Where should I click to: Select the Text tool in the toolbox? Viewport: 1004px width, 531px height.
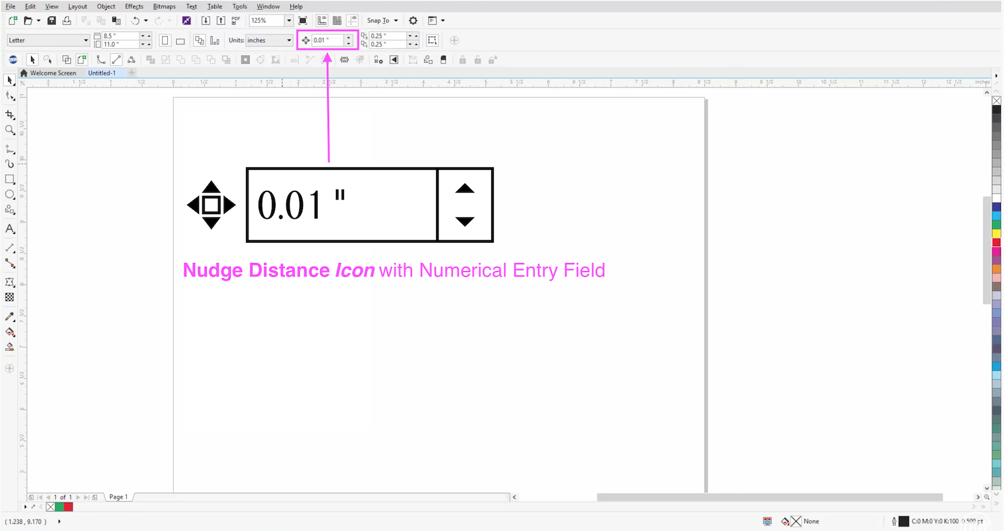point(10,229)
